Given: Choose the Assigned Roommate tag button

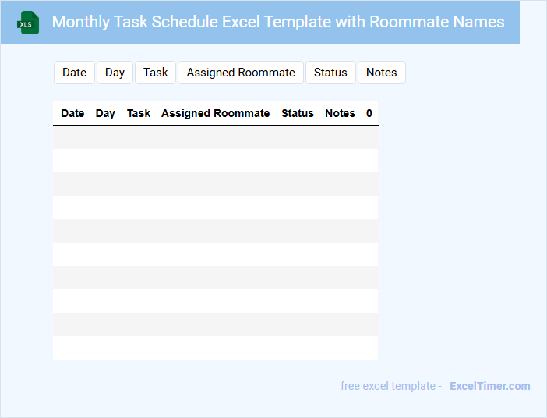Looking at the screenshot, I should 241,73.
